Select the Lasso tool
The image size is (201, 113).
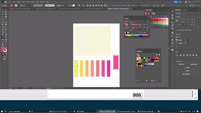6,14
